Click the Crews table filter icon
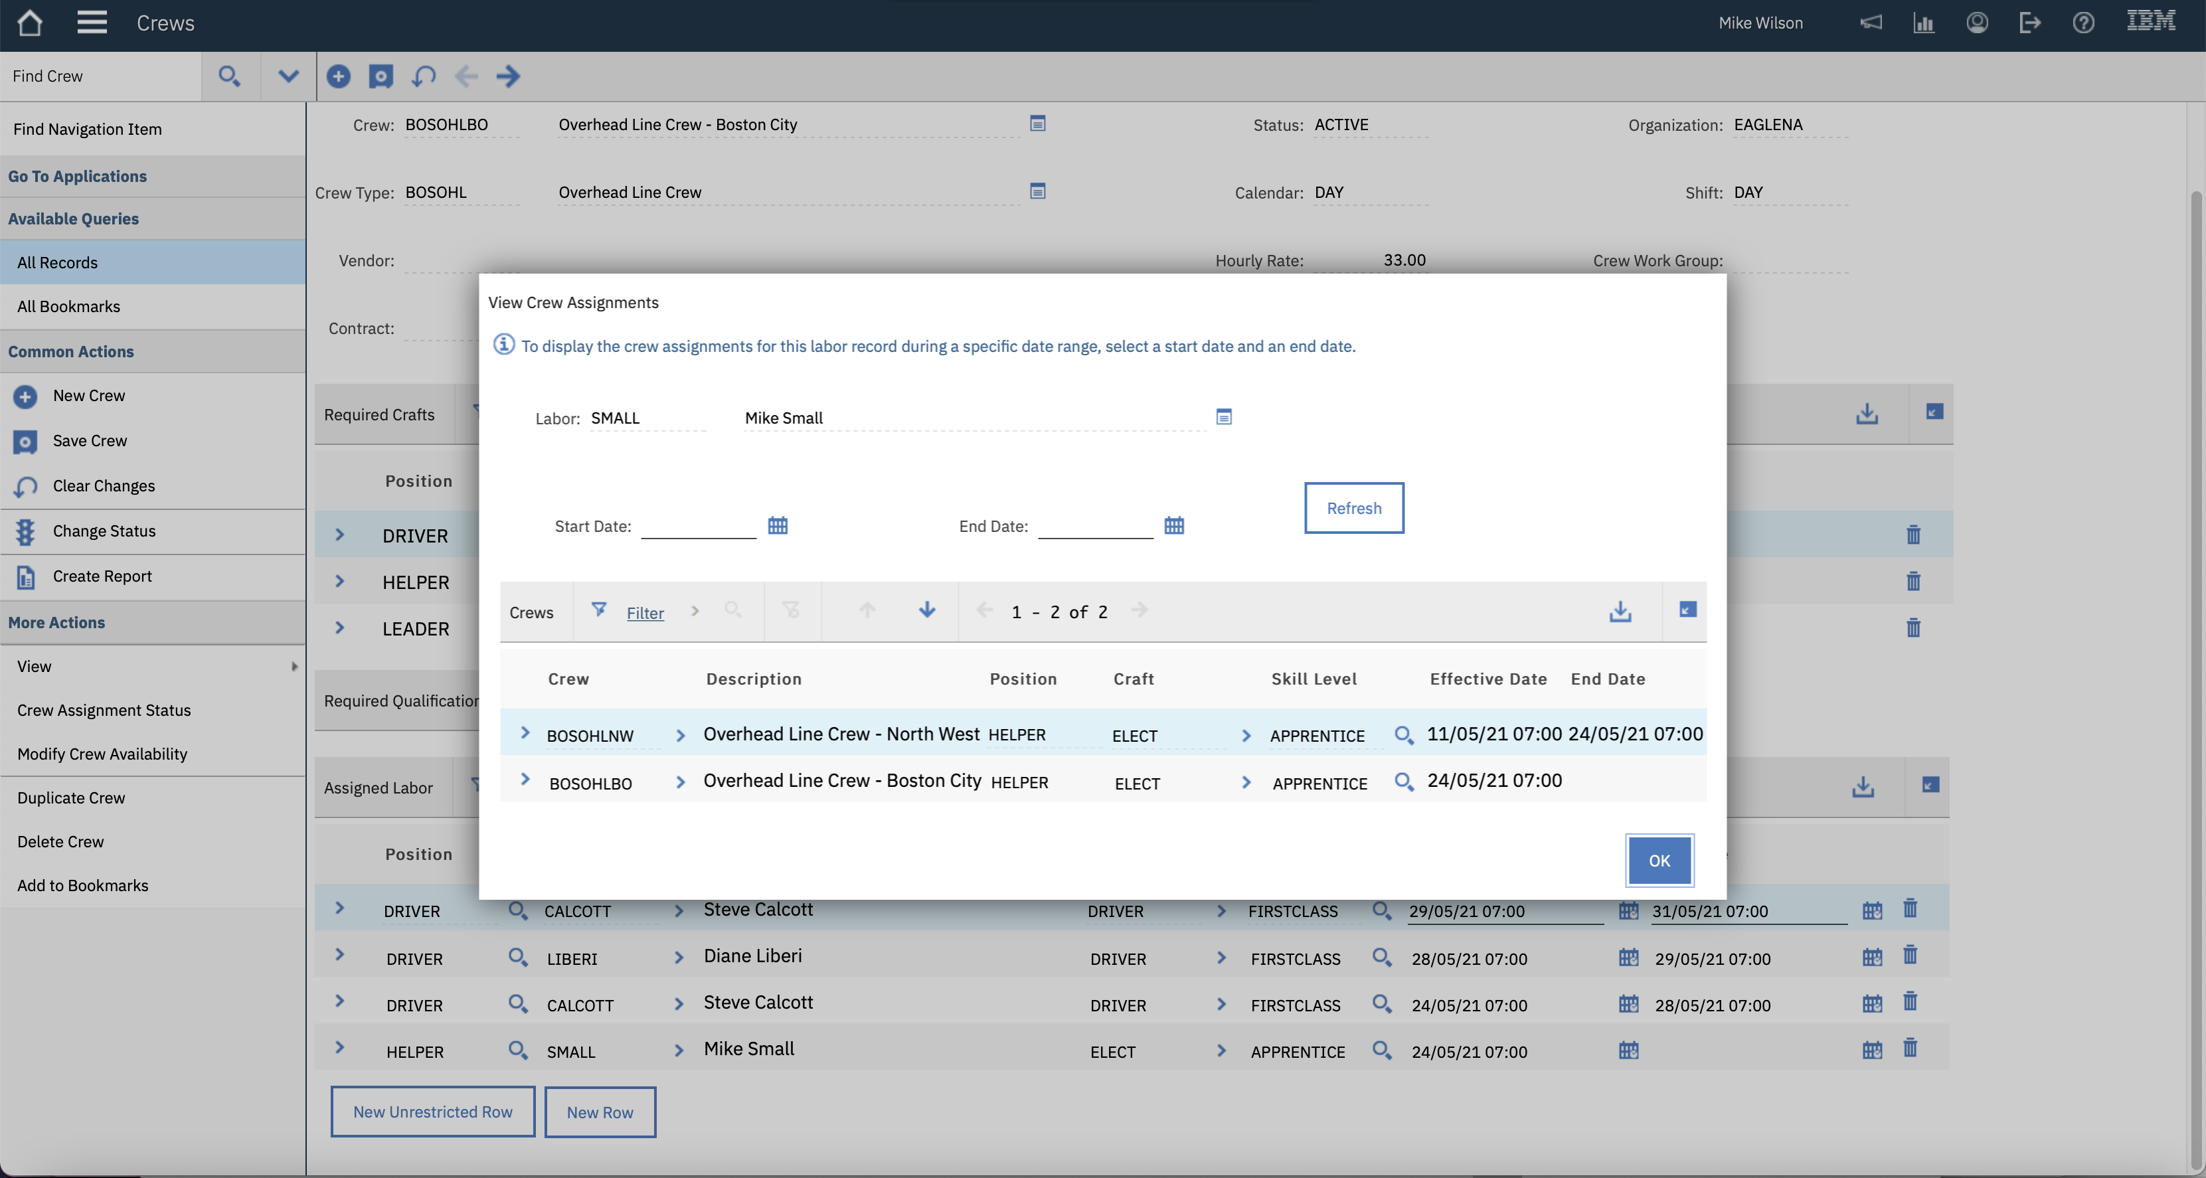2206x1178 pixels. (598, 610)
